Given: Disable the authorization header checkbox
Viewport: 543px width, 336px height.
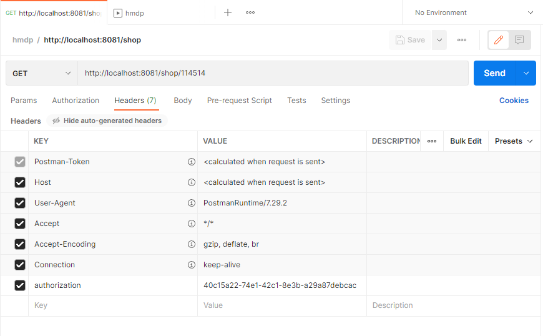Looking at the screenshot, I should click(20, 285).
